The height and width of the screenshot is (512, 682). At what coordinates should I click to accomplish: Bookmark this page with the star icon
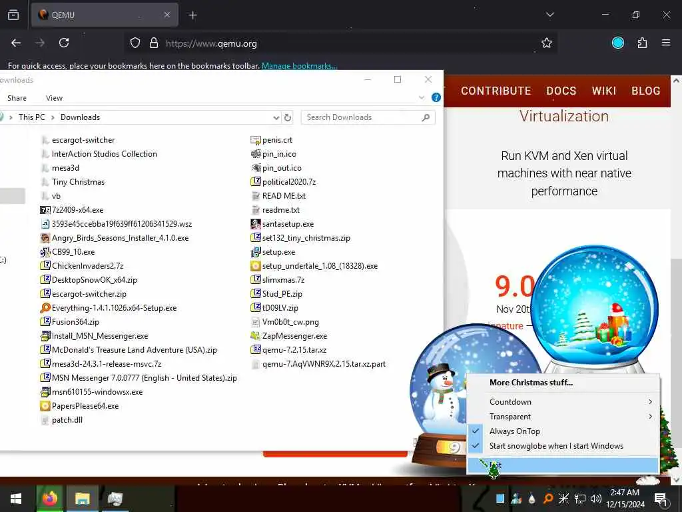547,43
